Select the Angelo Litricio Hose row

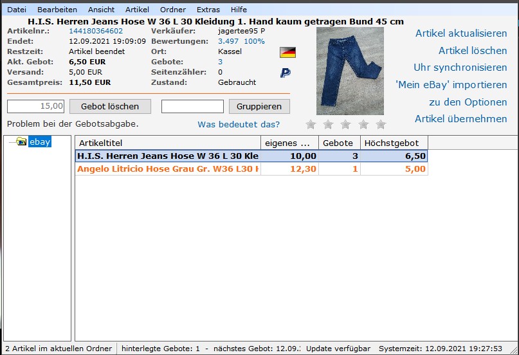point(168,169)
